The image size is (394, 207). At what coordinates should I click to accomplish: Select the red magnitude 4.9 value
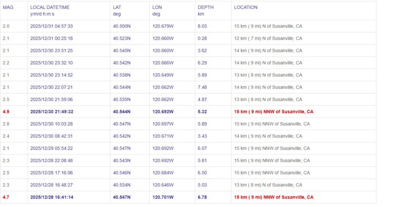click(6, 111)
